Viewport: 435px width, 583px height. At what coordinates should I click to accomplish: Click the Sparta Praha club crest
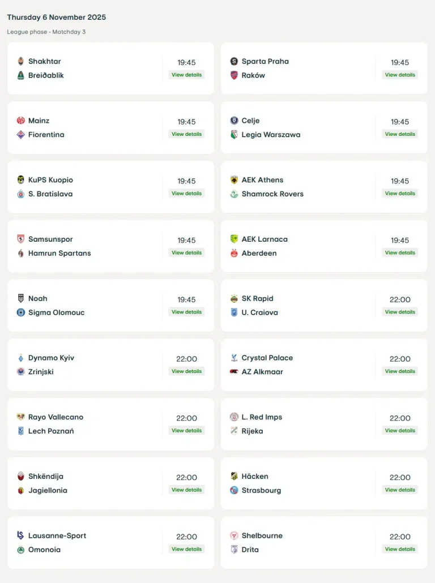234,61
